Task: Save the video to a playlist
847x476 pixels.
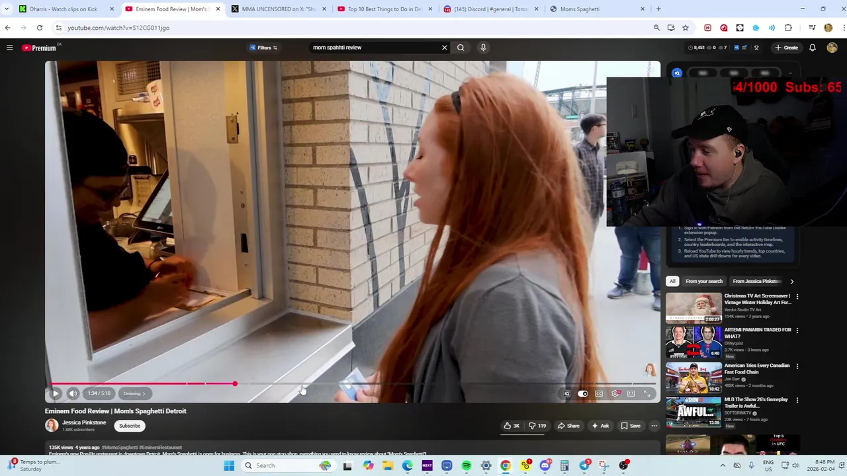Action: 631,426
